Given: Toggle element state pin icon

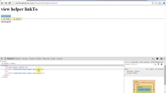Looking at the screenshot, I should coord(158,64).
